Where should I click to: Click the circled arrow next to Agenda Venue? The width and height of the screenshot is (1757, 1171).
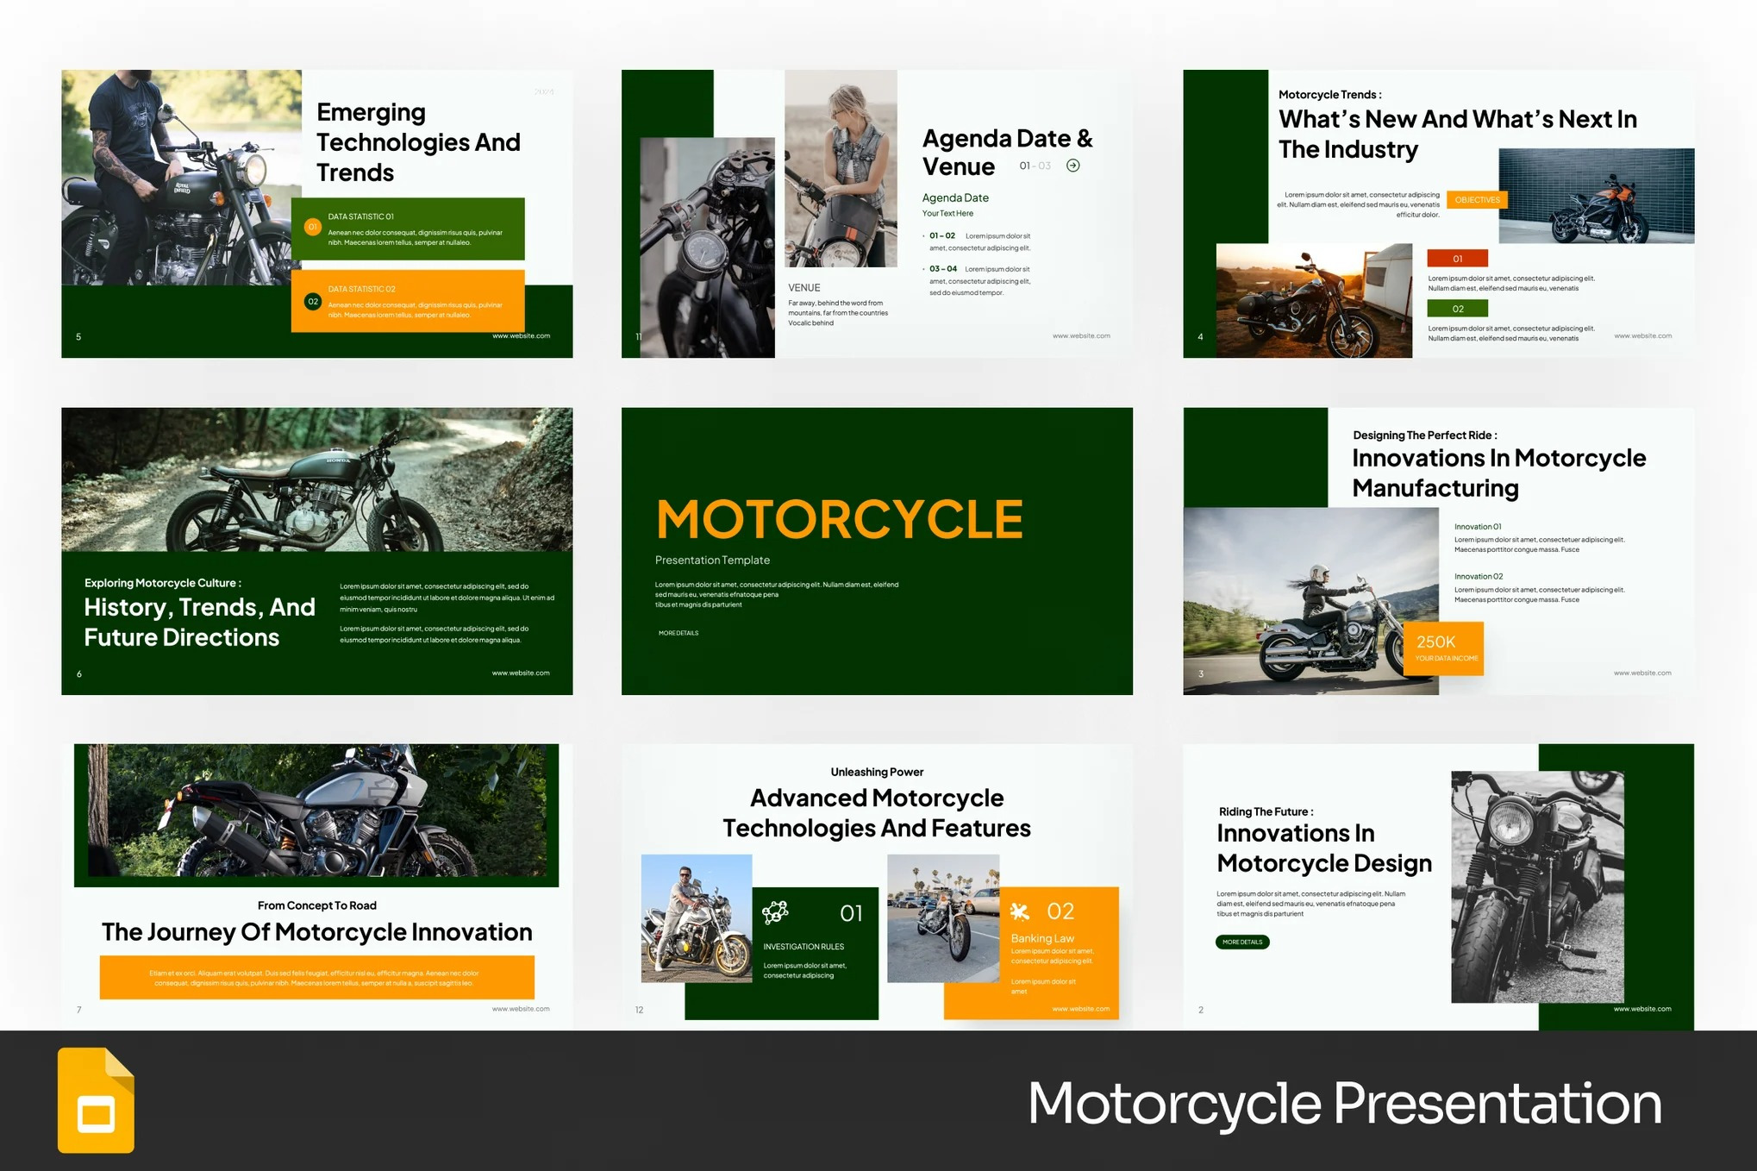(x=1072, y=166)
